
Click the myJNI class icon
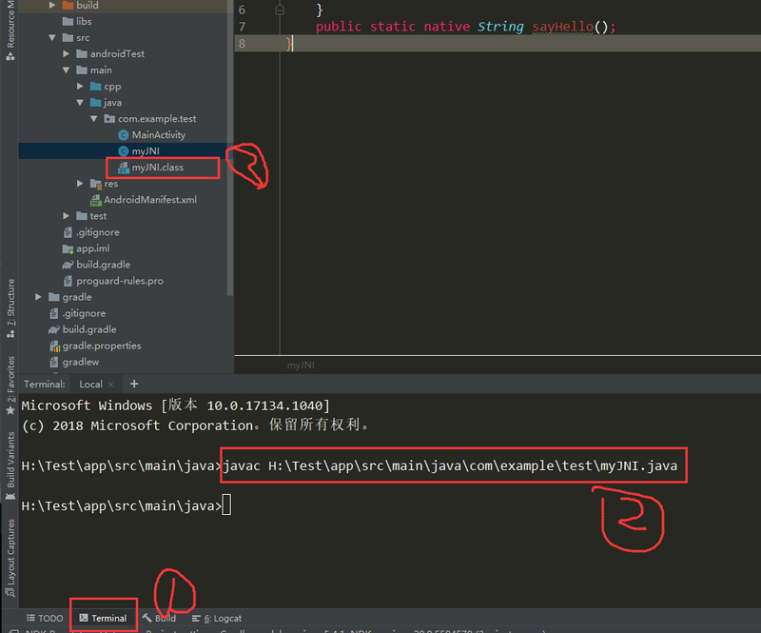point(124,151)
